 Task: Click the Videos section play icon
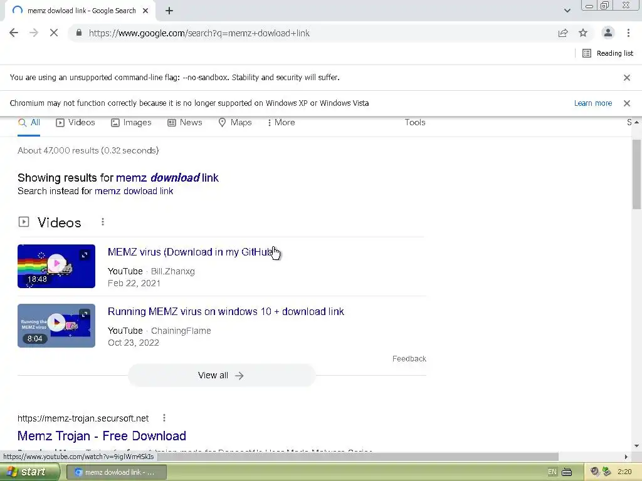click(24, 222)
